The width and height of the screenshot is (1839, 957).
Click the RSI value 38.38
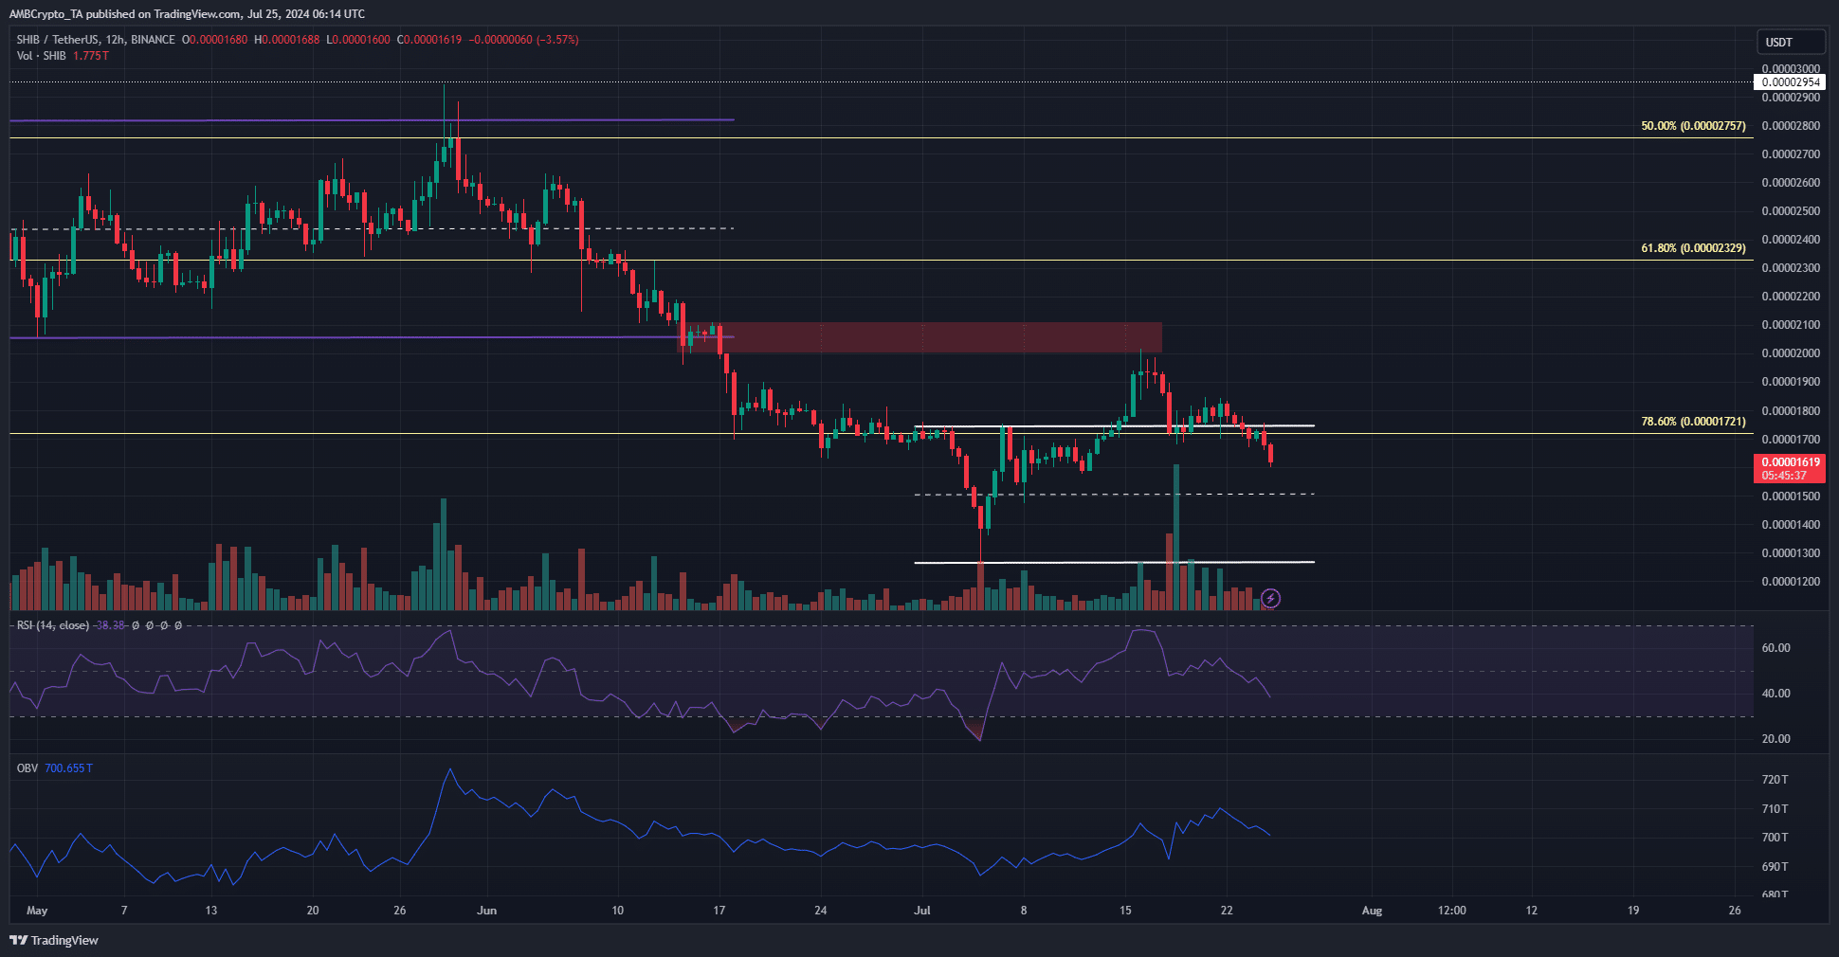111,625
